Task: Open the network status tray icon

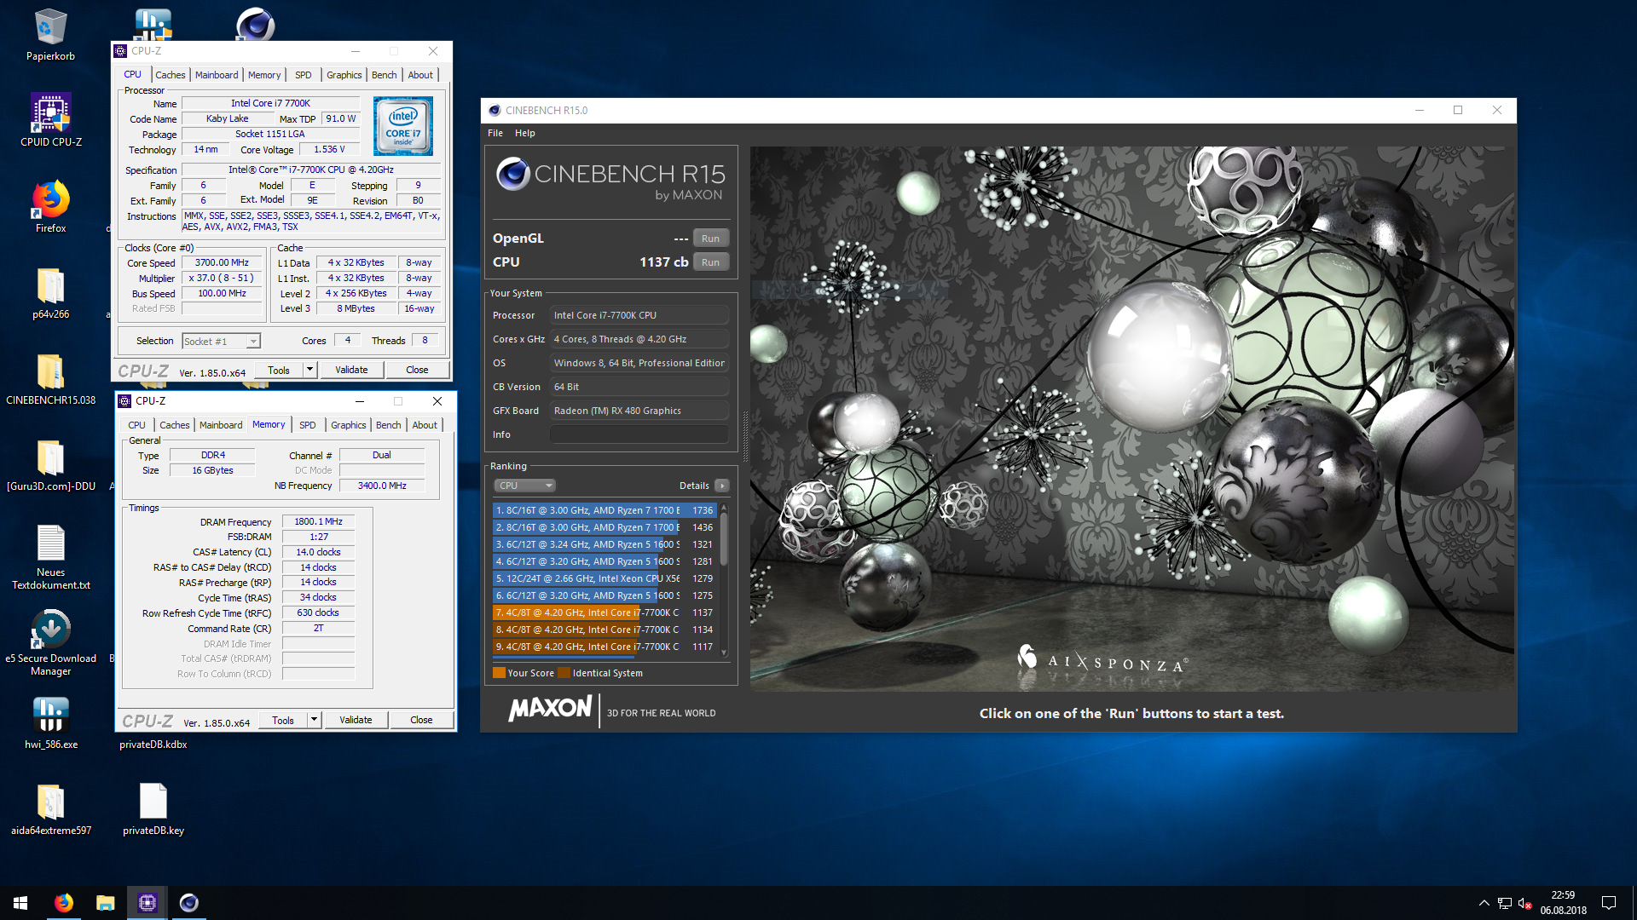Action: 1505,903
